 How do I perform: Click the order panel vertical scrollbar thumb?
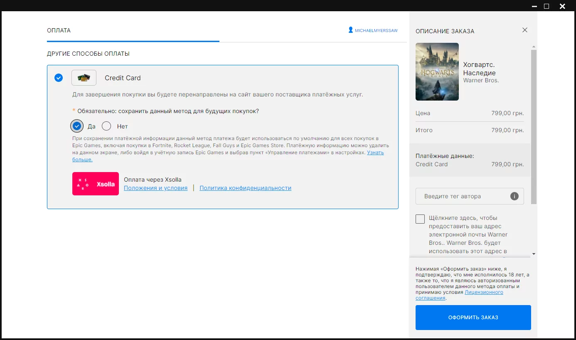pyautogui.click(x=534, y=127)
